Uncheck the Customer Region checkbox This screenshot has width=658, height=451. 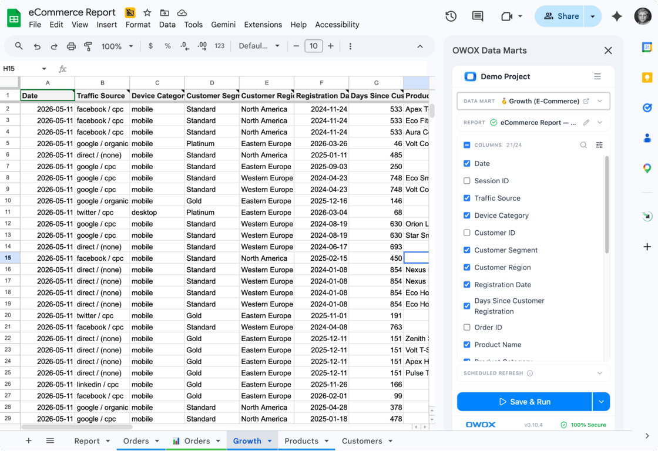tap(466, 267)
